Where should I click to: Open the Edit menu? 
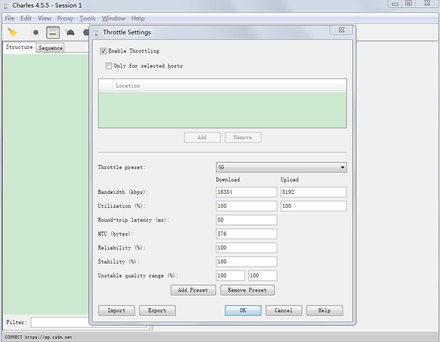(26, 18)
